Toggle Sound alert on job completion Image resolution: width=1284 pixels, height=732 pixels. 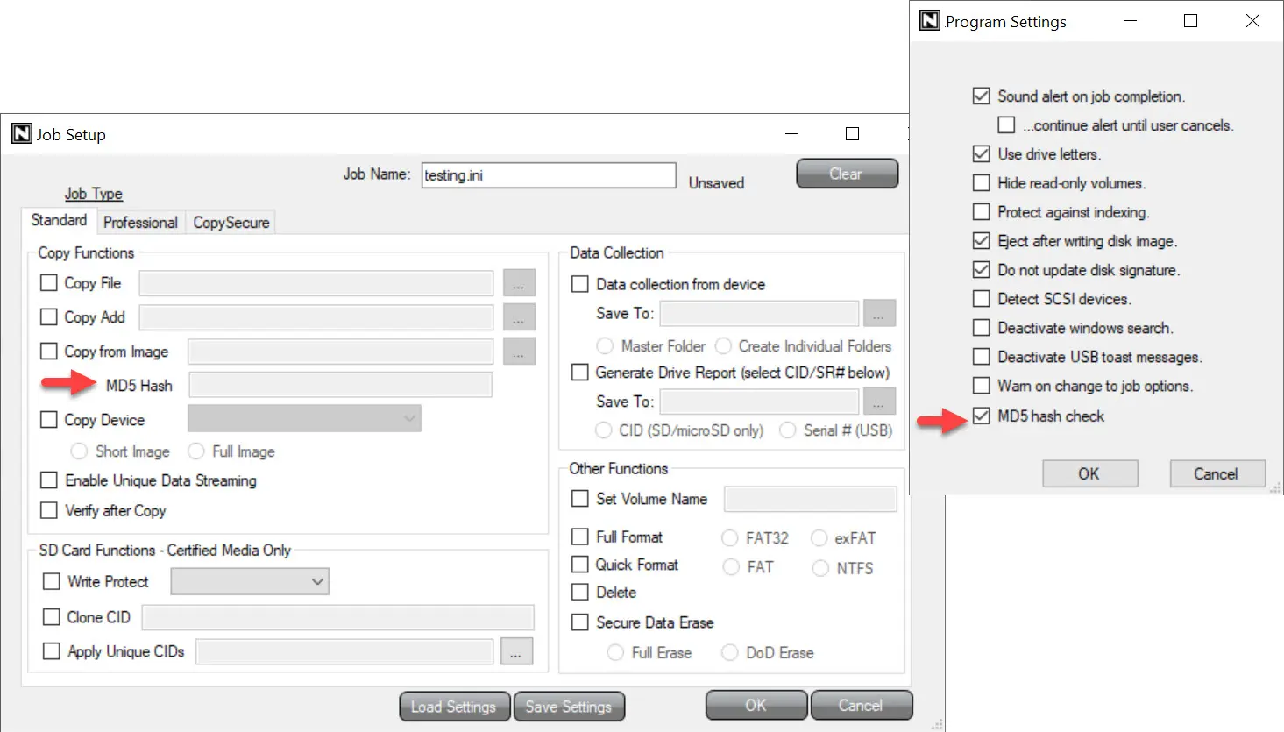pos(982,96)
